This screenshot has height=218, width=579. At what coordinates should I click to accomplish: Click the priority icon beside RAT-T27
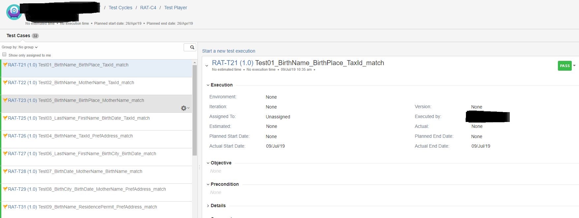click(x=5, y=154)
